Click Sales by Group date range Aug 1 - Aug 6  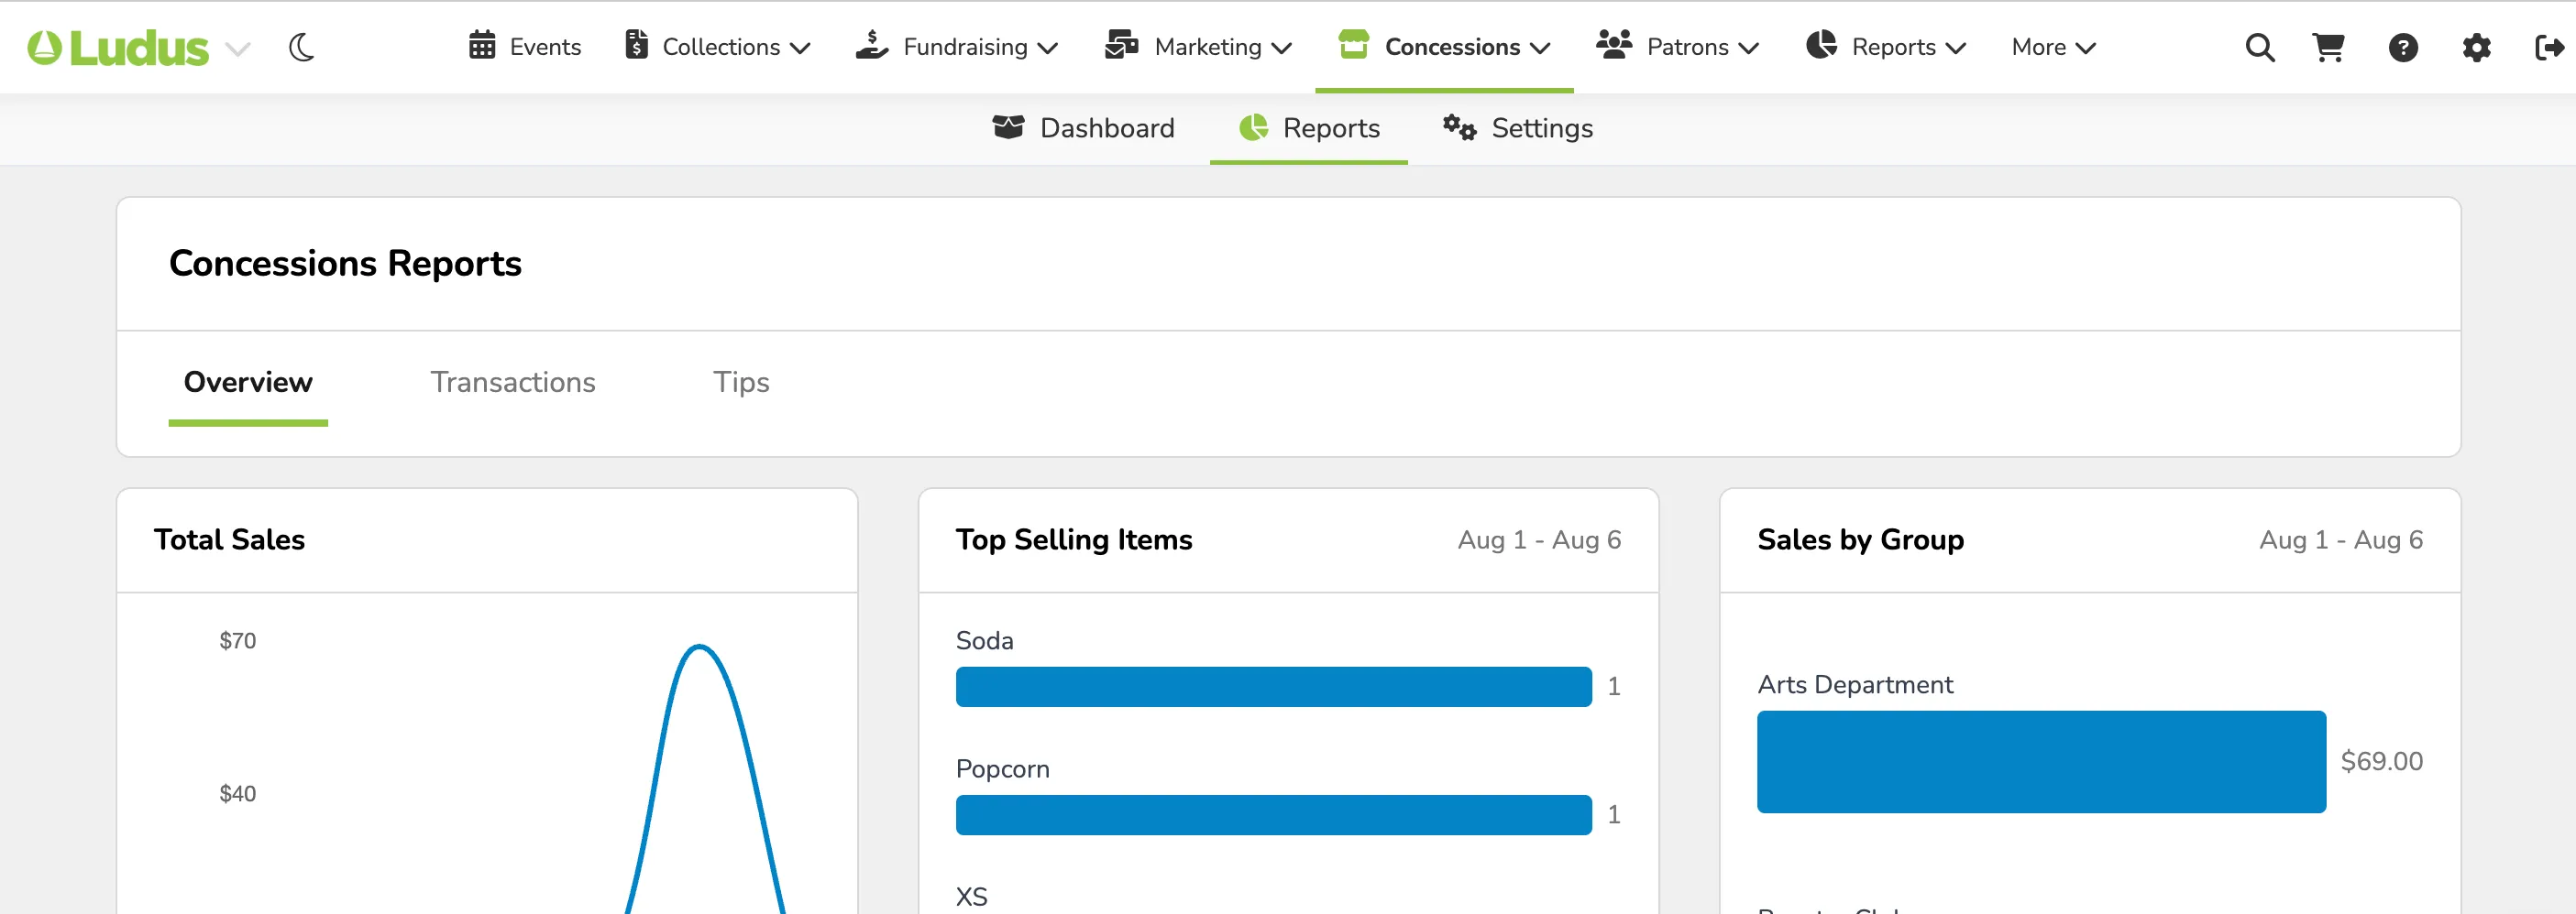pyautogui.click(x=2341, y=539)
